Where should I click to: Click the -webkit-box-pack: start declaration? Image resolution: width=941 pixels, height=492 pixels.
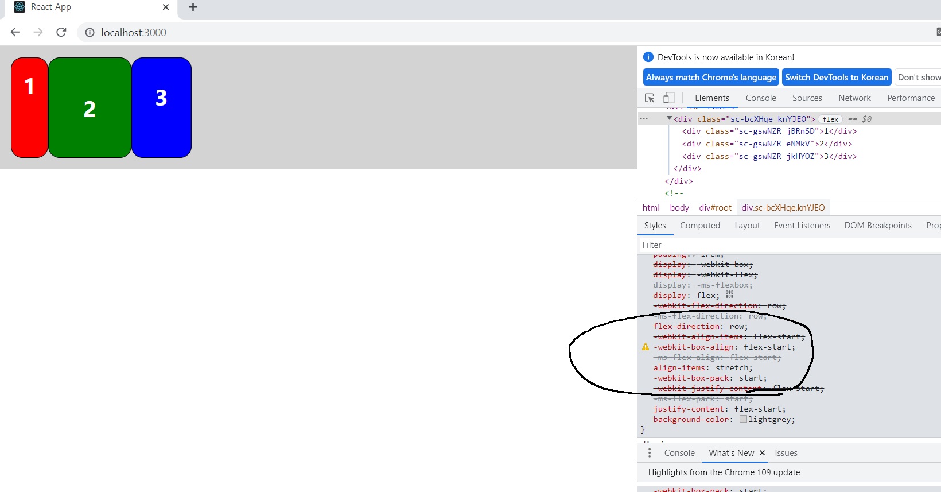[710, 378]
